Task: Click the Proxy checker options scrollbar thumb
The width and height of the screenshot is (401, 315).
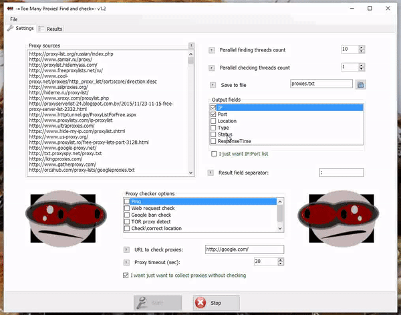Action: point(280,213)
